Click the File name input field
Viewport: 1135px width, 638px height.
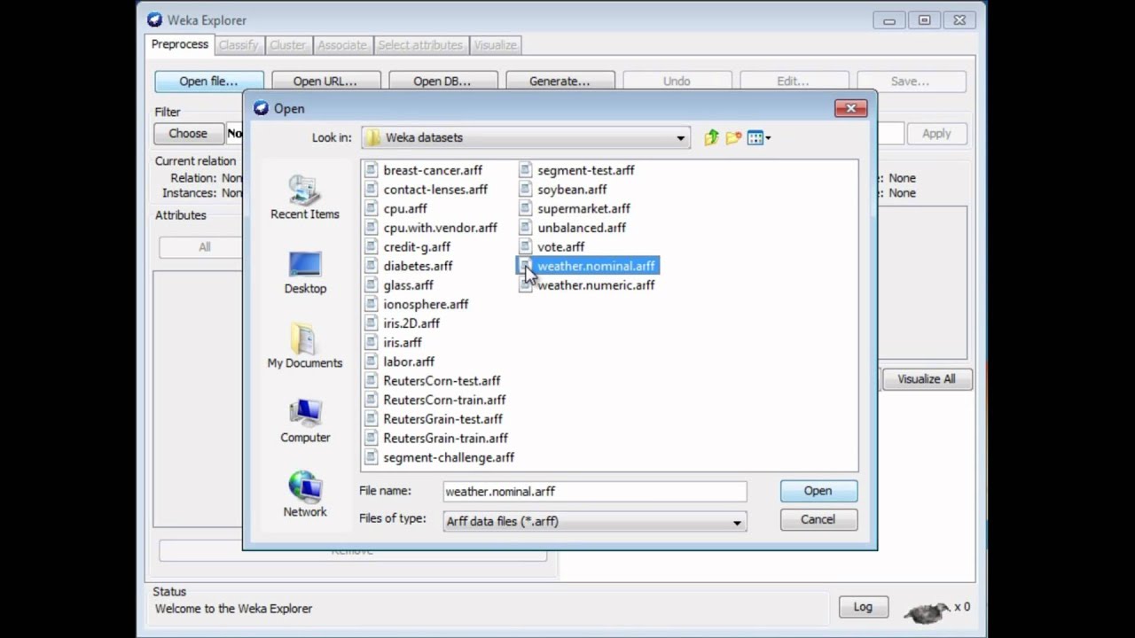(595, 491)
